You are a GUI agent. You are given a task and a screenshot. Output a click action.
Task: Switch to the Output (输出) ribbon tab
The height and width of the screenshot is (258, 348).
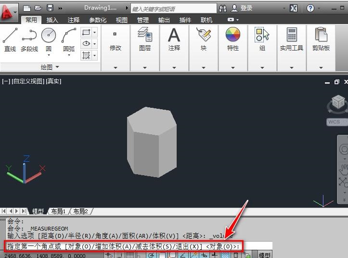pyautogui.click(x=164, y=20)
